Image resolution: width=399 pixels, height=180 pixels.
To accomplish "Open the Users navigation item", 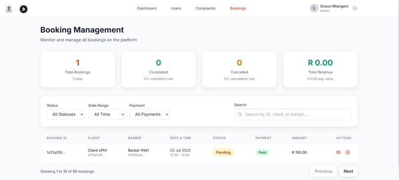I will 176,8.
